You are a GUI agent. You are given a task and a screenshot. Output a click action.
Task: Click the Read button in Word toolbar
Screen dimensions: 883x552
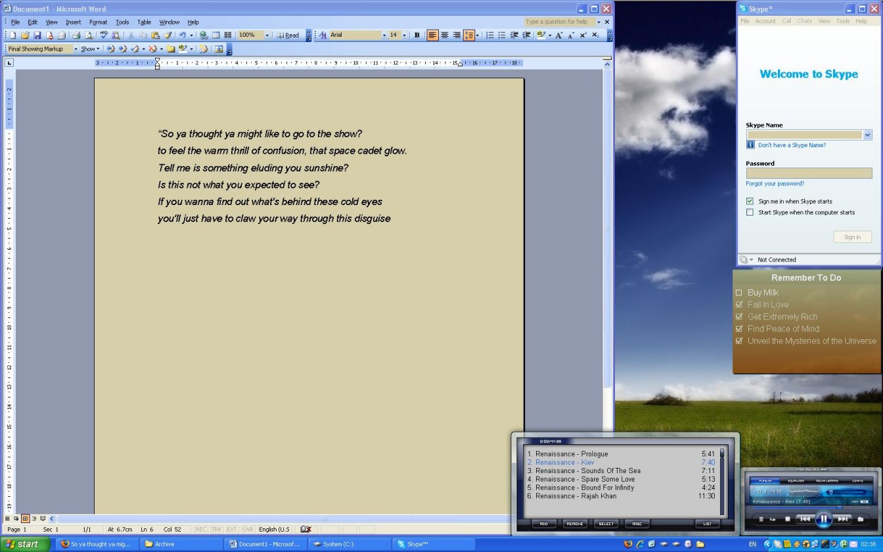click(x=288, y=35)
